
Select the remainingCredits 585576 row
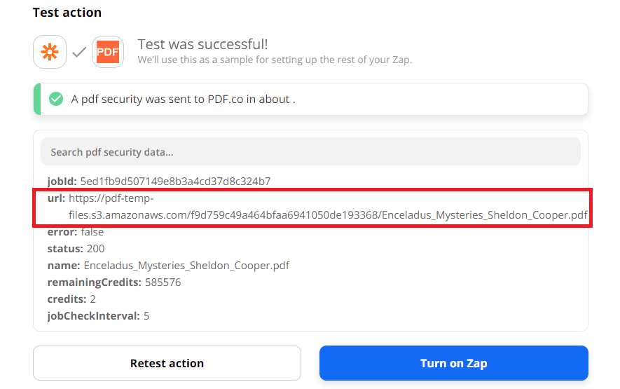click(x=114, y=282)
